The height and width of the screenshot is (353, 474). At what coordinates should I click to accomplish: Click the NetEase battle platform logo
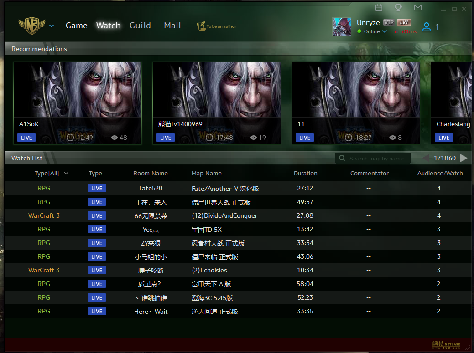32,26
